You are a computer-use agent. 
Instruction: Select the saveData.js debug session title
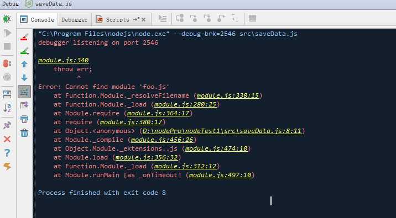pos(54,4)
